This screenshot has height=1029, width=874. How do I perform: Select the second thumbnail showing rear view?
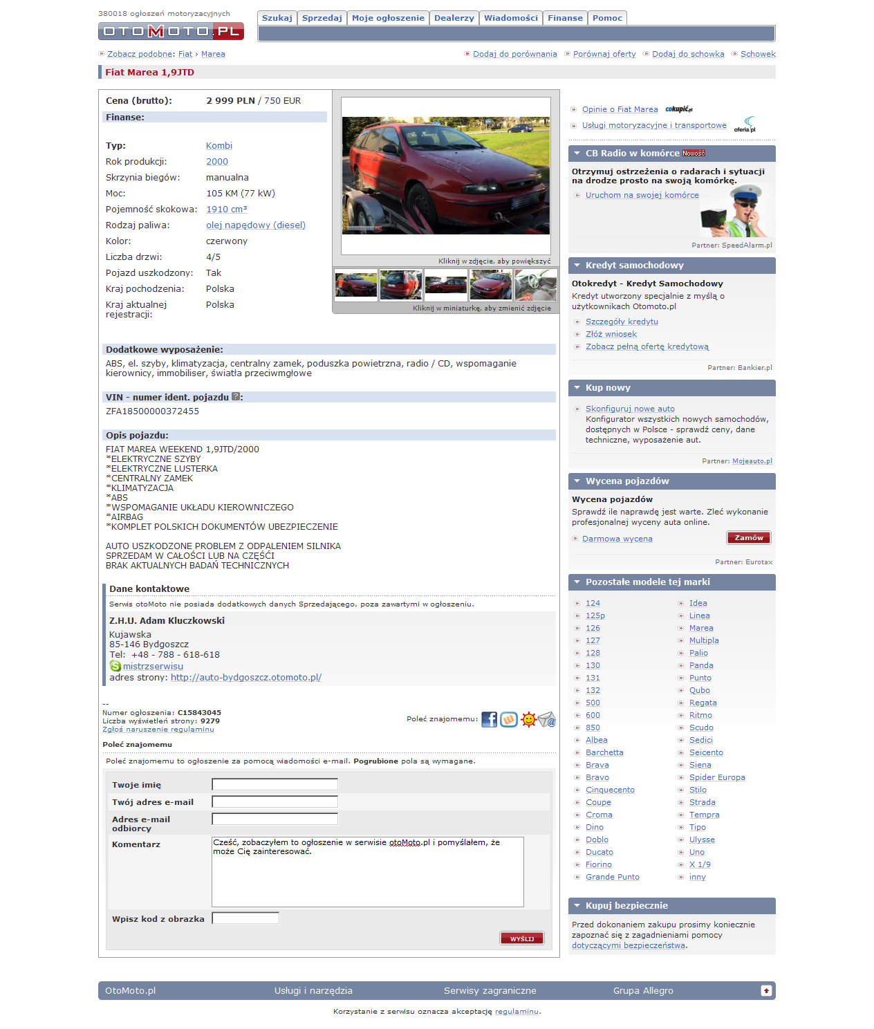401,285
